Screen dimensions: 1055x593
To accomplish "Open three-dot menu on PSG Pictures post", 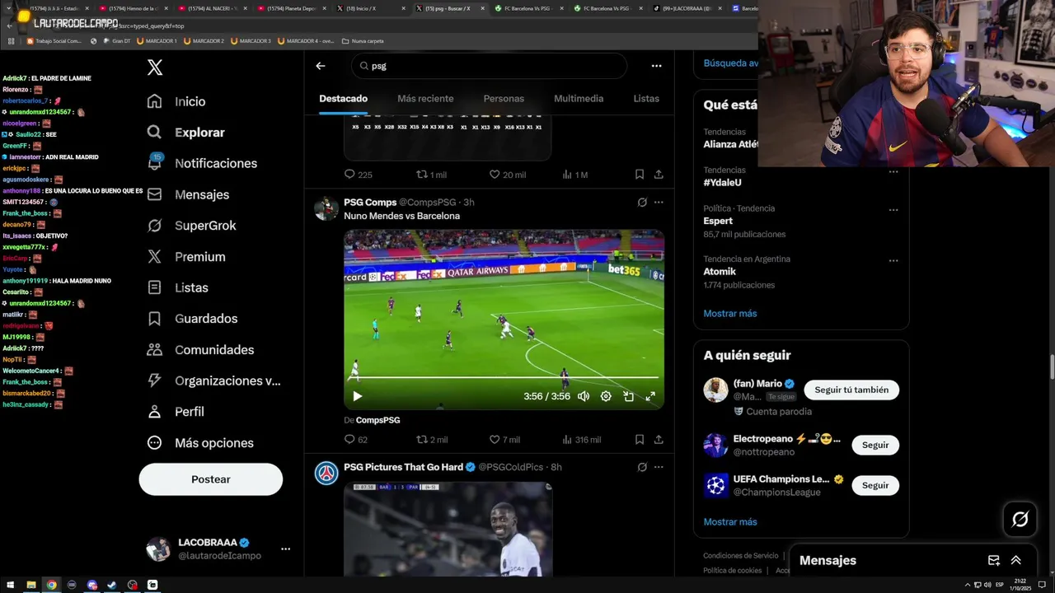I will tap(659, 467).
